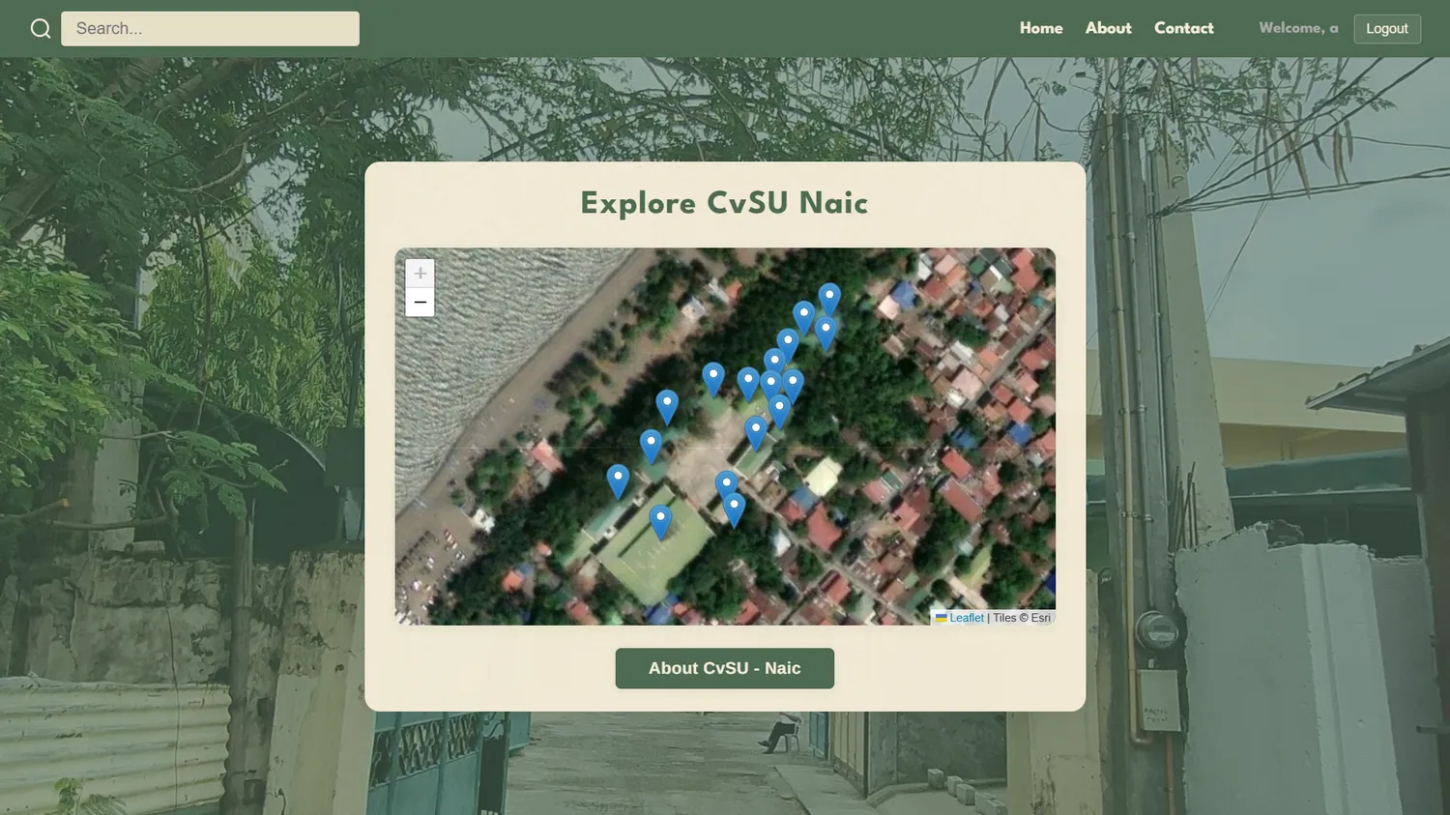
Task: Click the Explore CvSU Naic heading
Action: point(725,203)
